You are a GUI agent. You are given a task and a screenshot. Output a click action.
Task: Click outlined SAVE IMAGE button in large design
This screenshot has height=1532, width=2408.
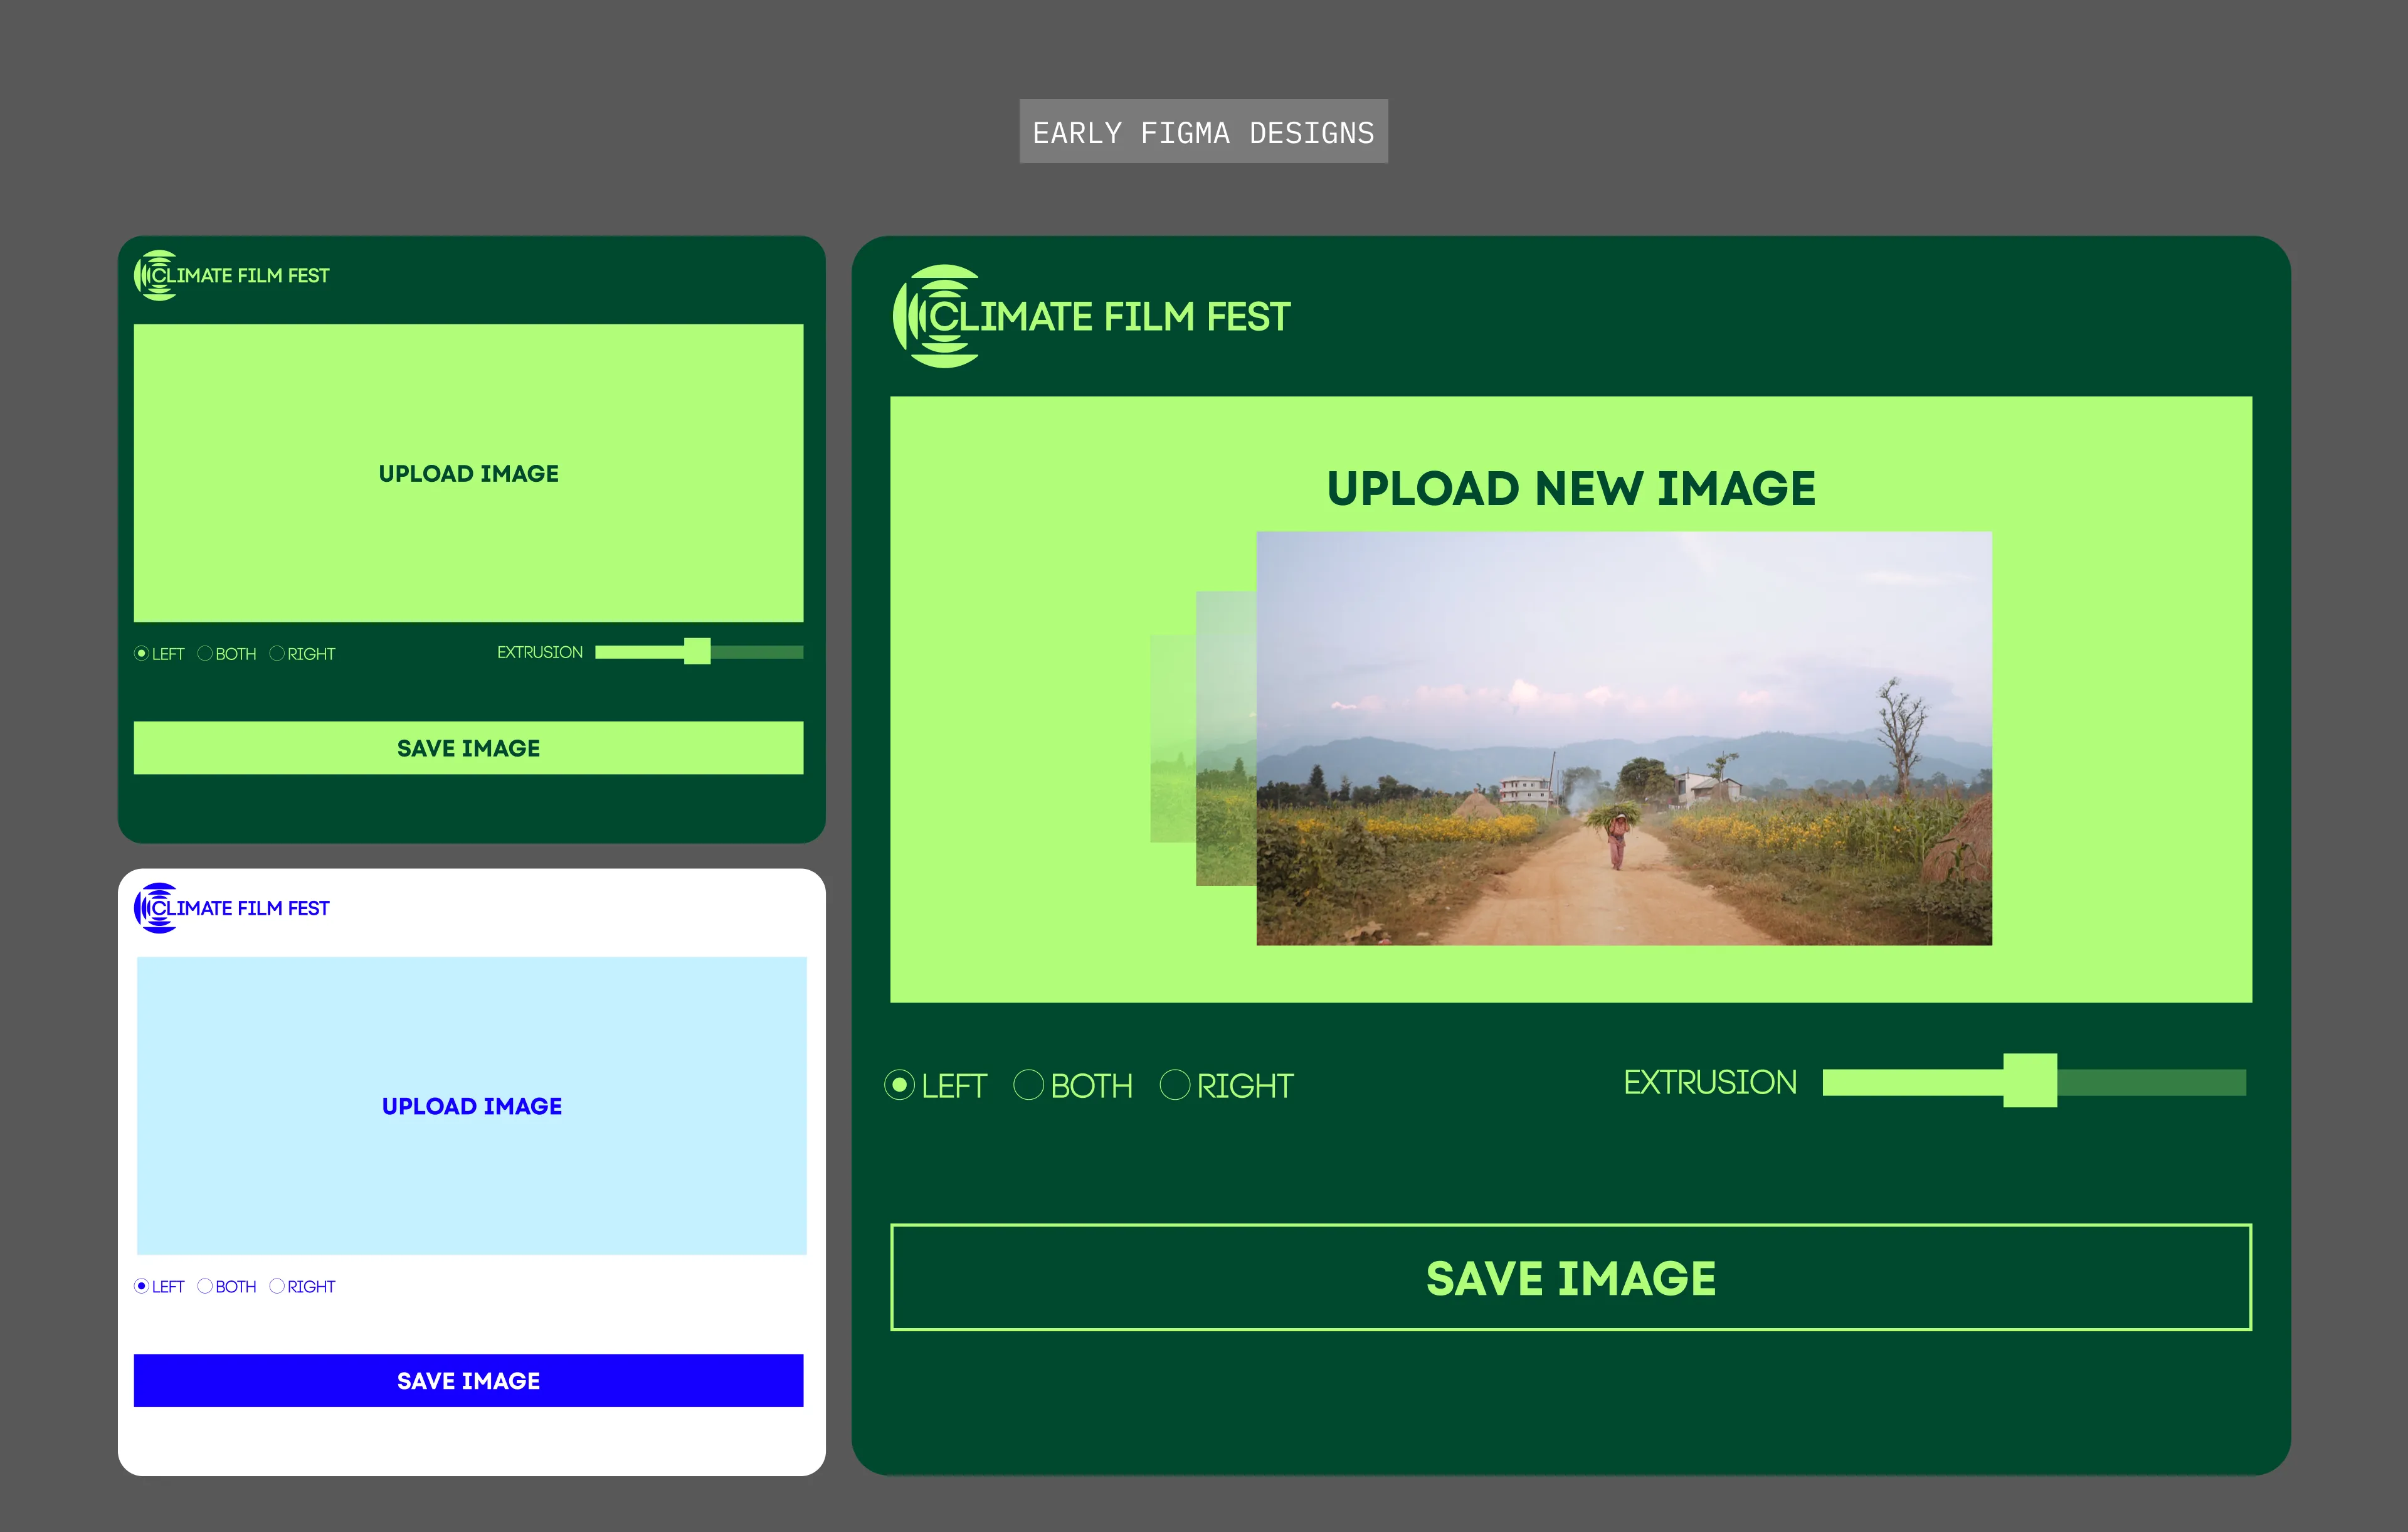pos(1571,1277)
